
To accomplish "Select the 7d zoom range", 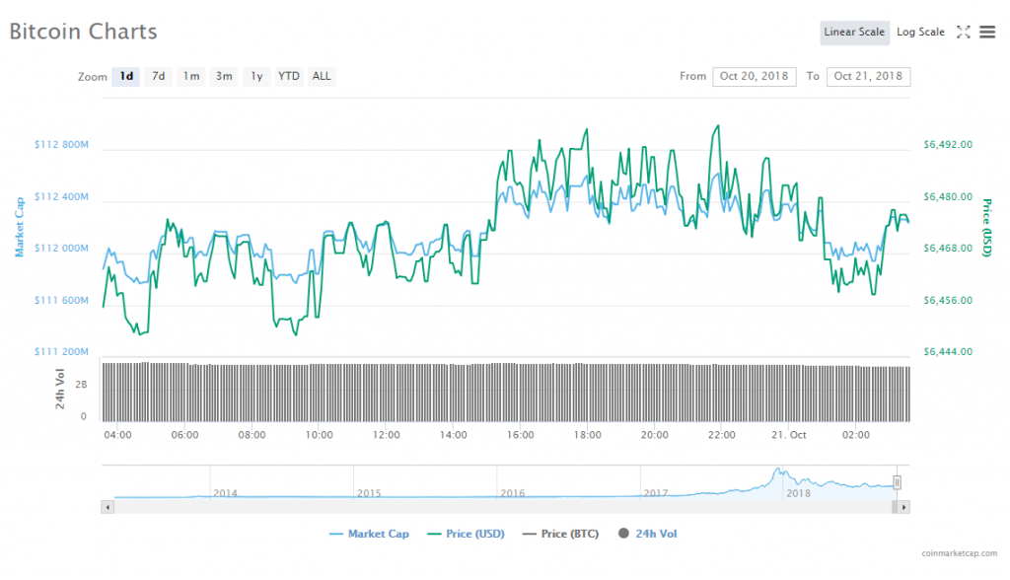I will (x=158, y=77).
